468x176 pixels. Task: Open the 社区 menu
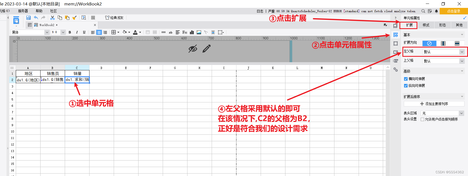point(53,11)
